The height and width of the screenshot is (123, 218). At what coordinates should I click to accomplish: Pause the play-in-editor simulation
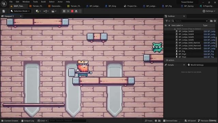coord(64,11)
